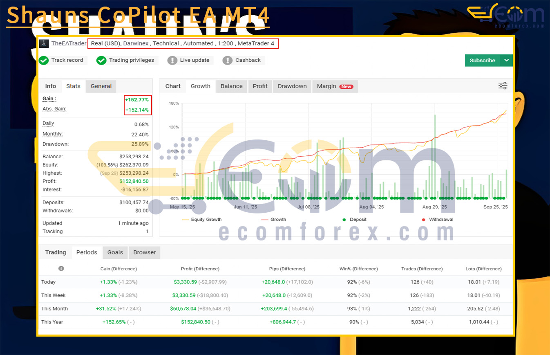This screenshot has width=550, height=355.
Task: Click the Subscribe button
Action: pyautogui.click(x=483, y=61)
